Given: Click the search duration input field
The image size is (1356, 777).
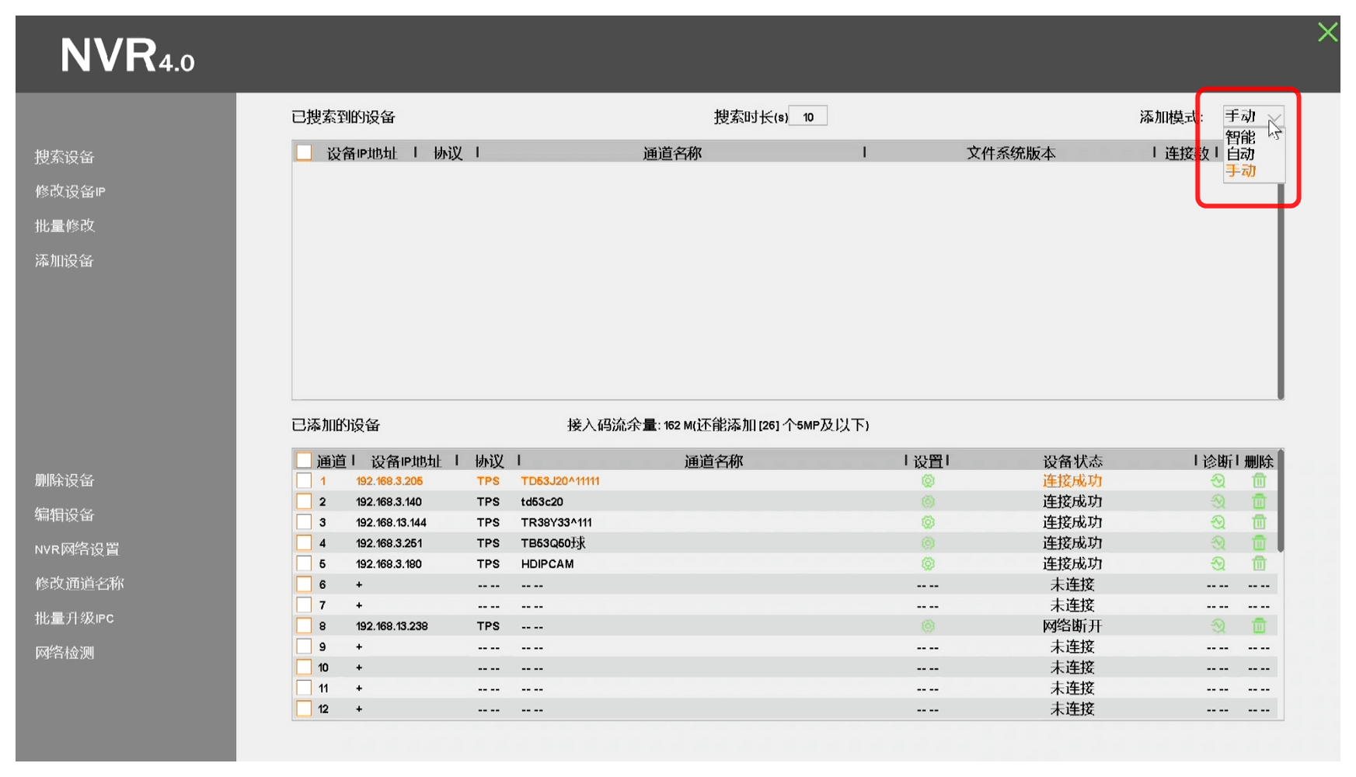Looking at the screenshot, I should (807, 117).
